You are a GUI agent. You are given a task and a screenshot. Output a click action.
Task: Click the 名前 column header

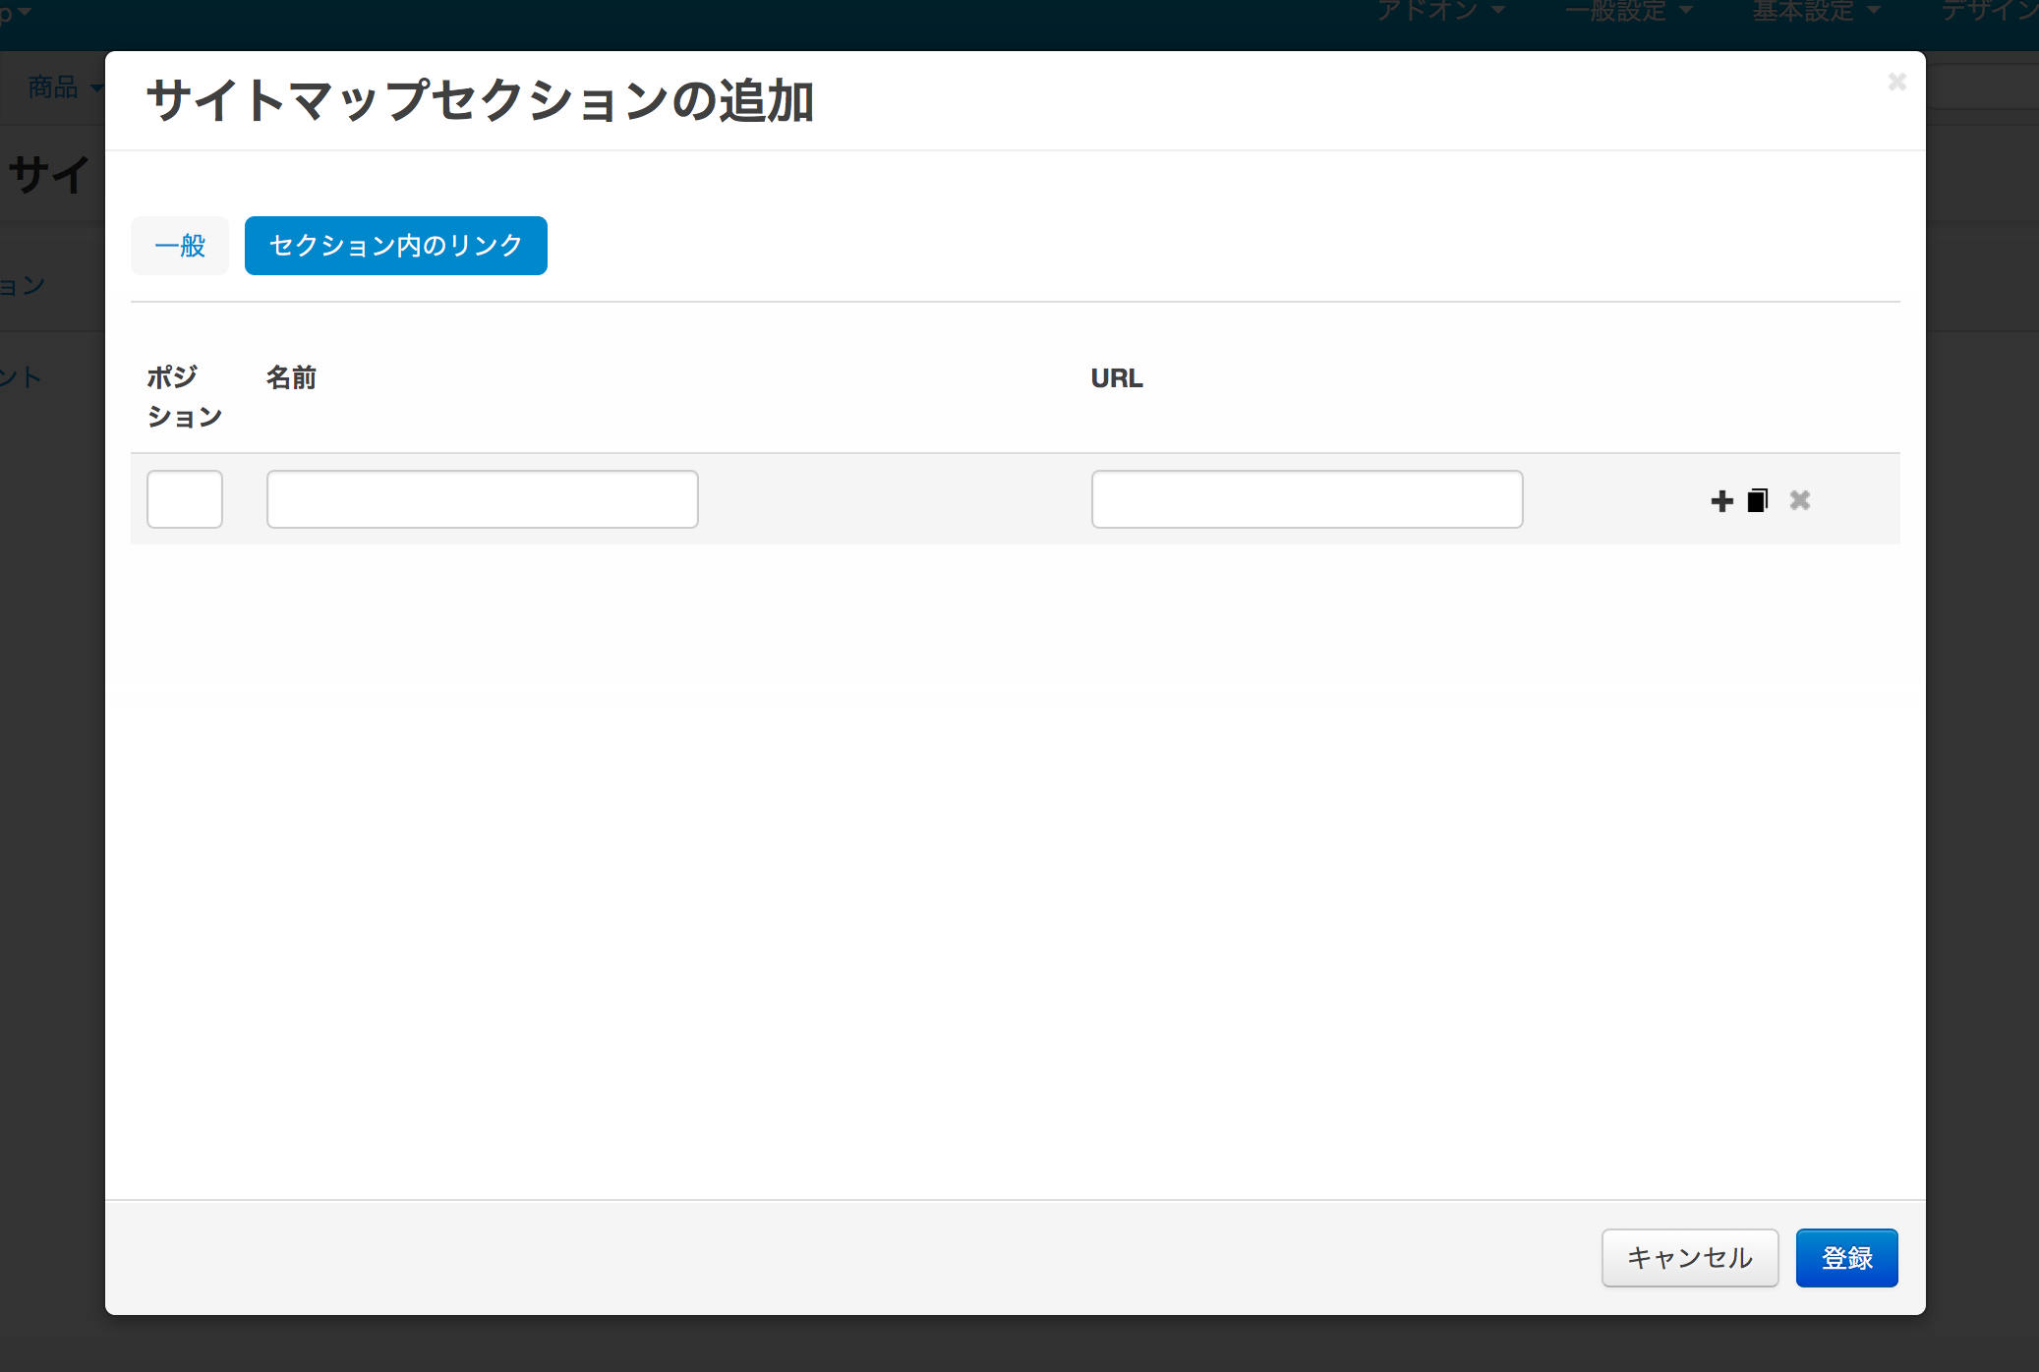[291, 377]
